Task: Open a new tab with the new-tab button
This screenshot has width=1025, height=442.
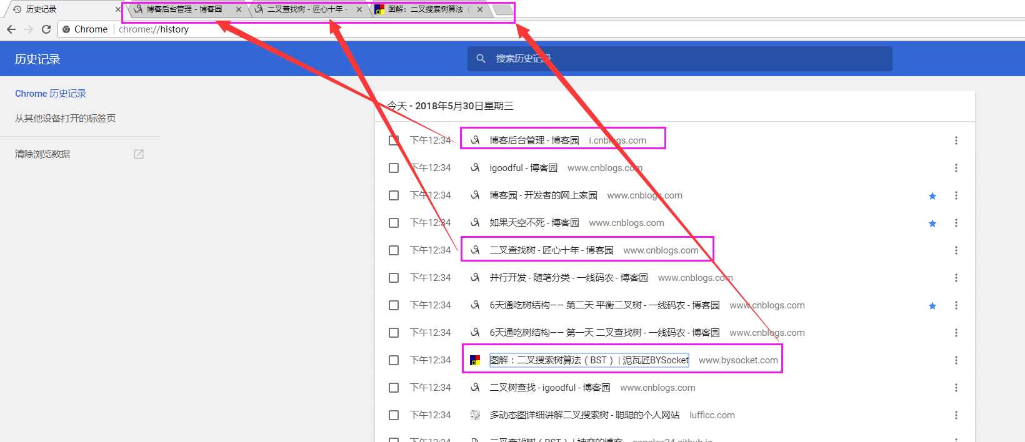Action: tap(502, 9)
